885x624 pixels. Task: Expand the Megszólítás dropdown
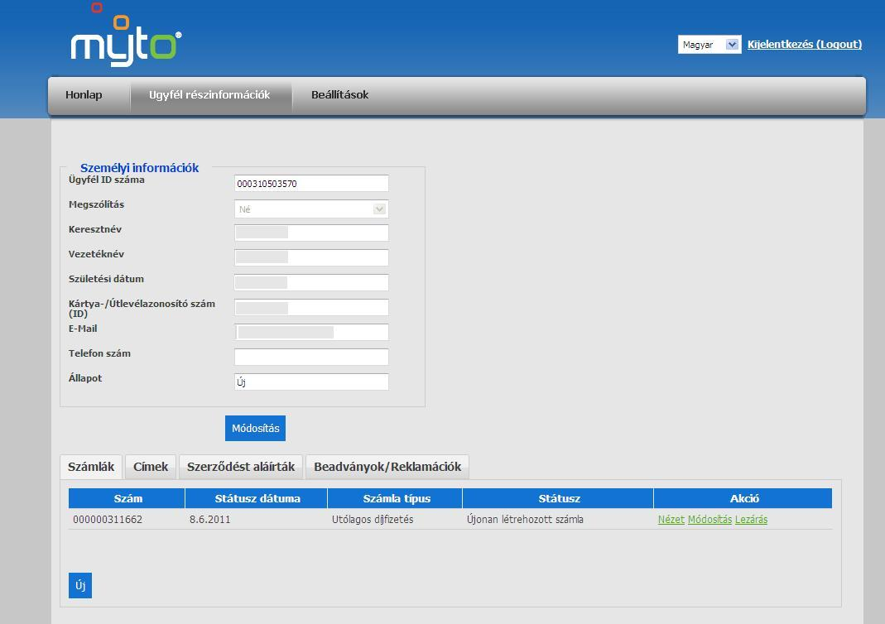pos(311,209)
